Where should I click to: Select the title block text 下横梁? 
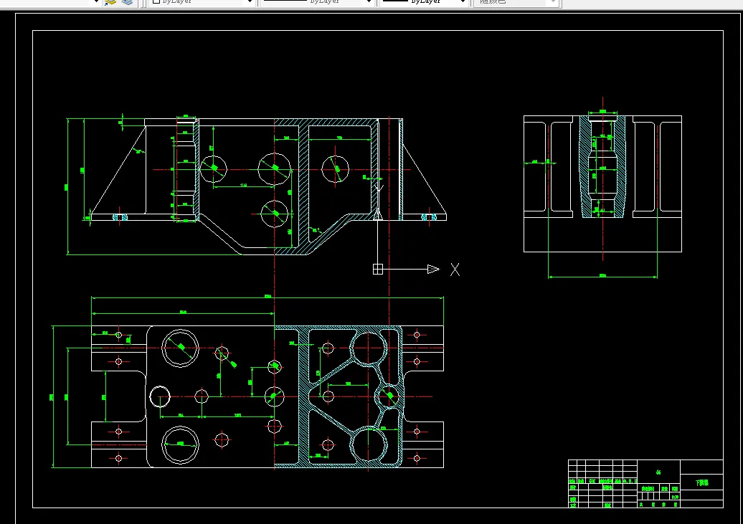tap(702, 482)
